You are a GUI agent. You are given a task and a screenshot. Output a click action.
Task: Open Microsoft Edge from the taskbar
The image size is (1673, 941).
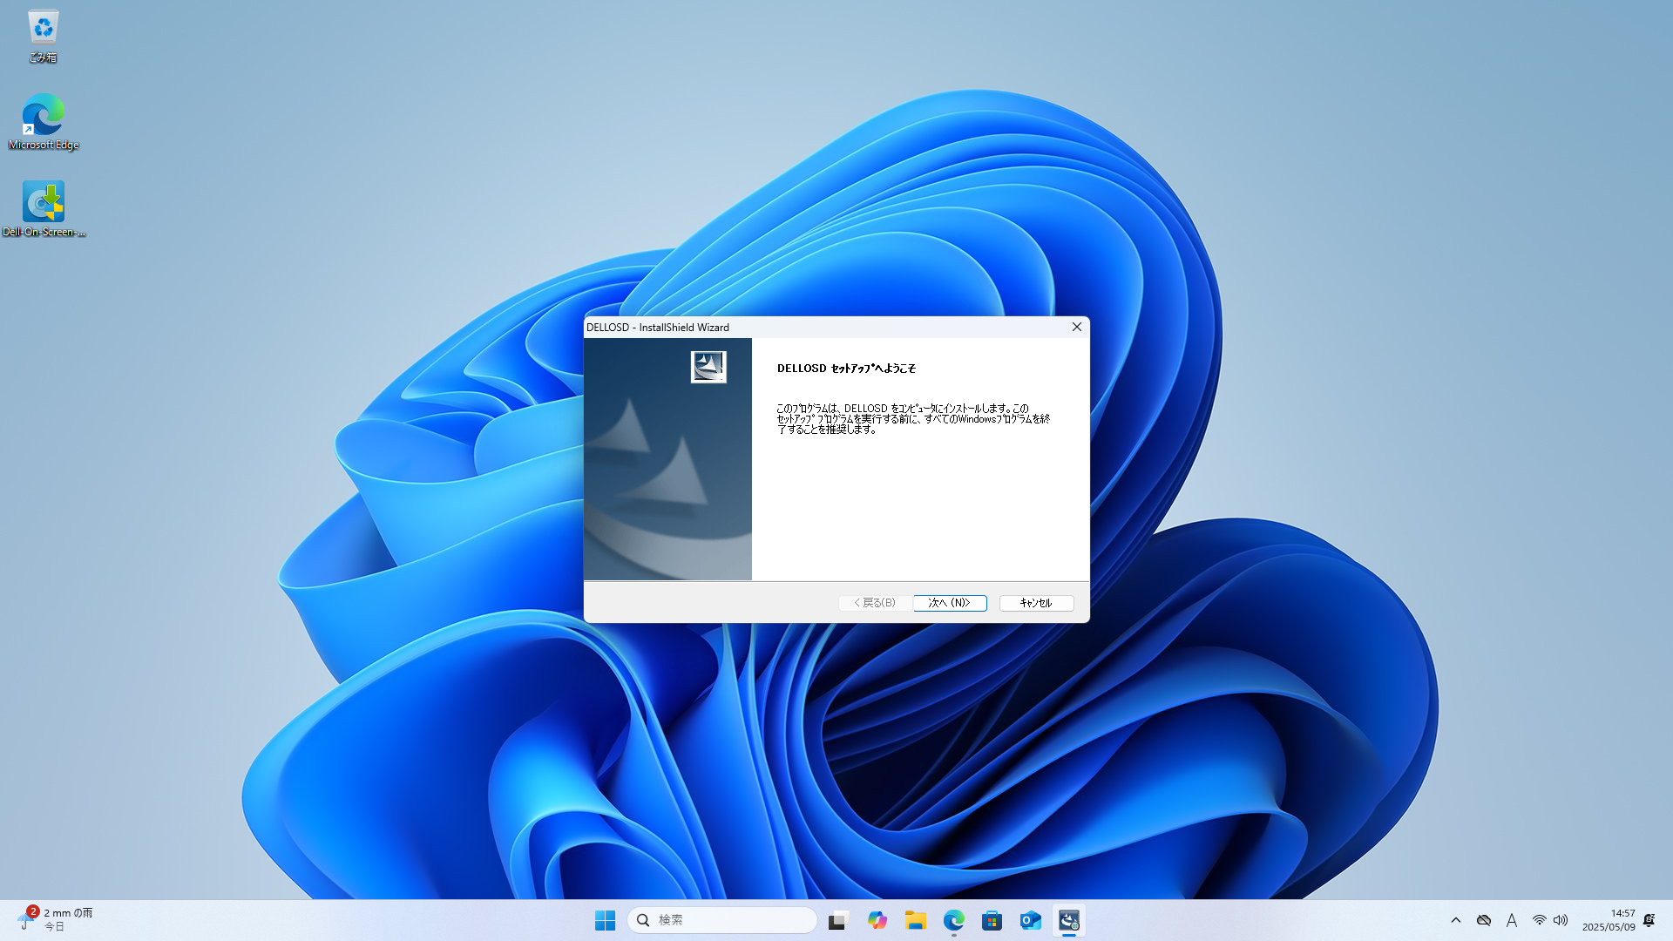click(953, 920)
